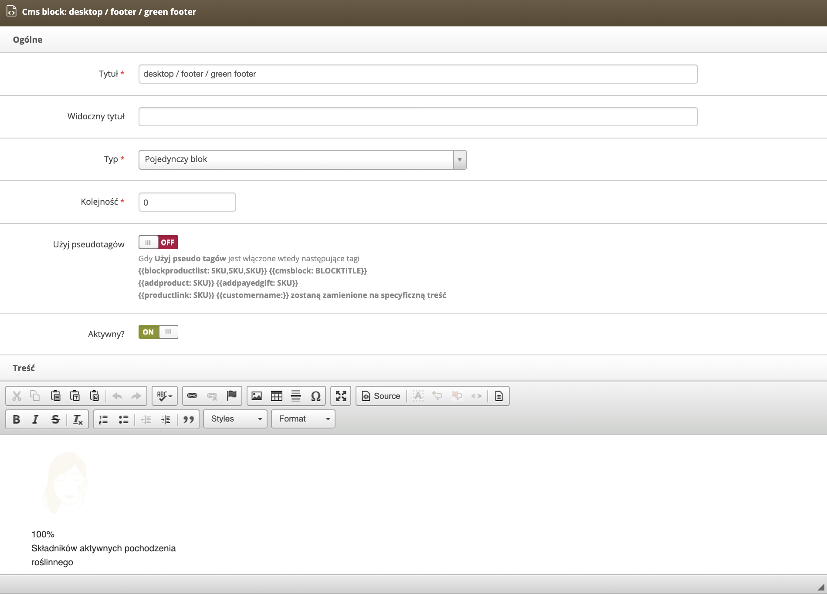Open the Typ select Pojedynczy blok
827x594 pixels.
pyautogui.click(x=302, y=159)
